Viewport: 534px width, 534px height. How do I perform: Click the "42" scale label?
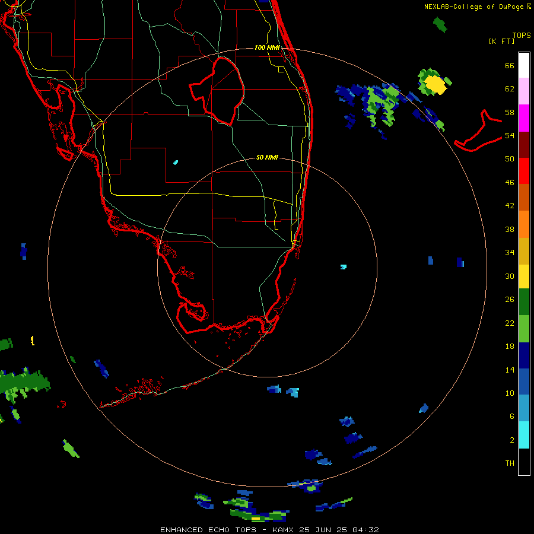(x=510, y=205)
